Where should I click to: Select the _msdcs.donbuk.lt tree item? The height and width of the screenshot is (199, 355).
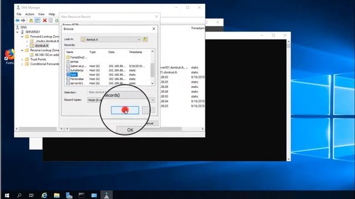tap(47, 41)
